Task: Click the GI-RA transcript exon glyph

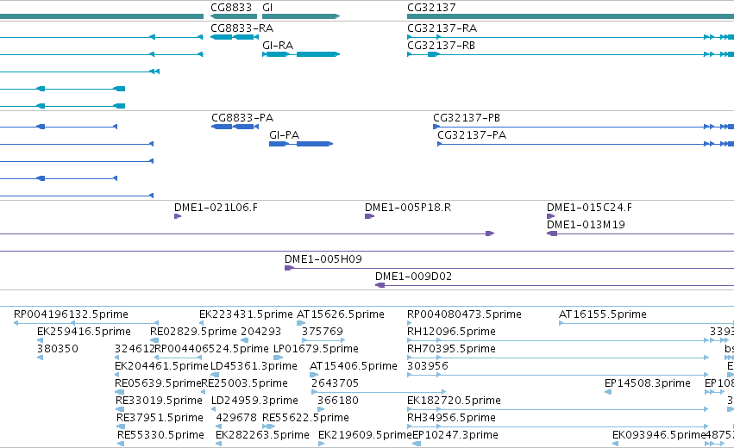Action: tap(301, 54)
